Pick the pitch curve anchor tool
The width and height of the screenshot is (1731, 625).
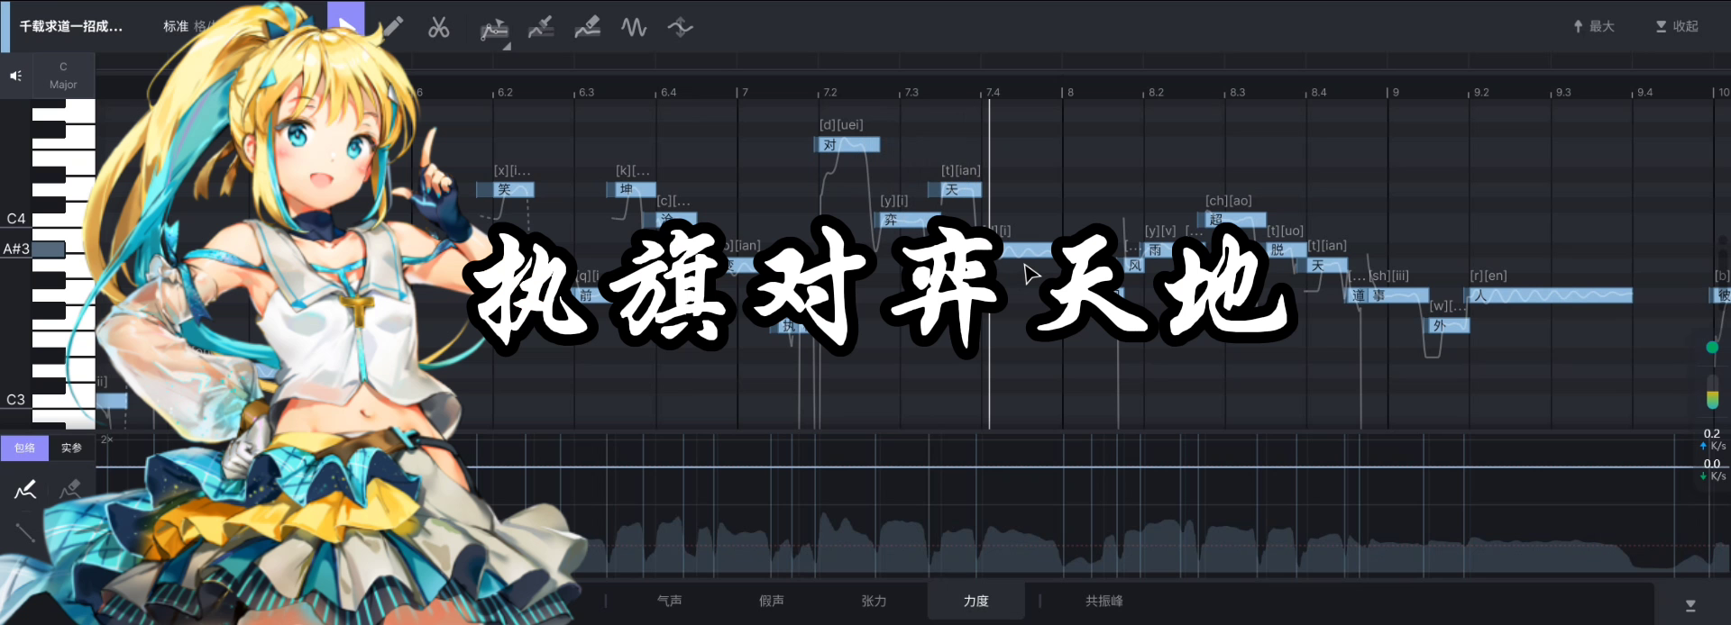(x=493, y=29)
